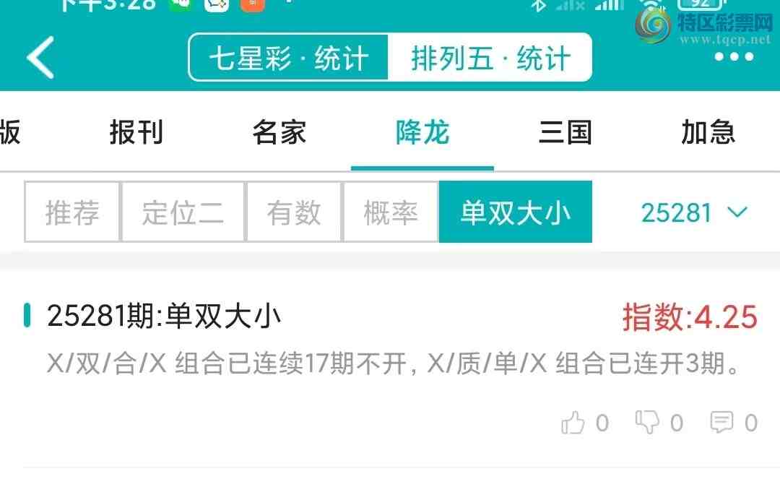780x487 pixels.
Task: Tap the thumbs-up like icon
Action: click(x=573, y=423)
